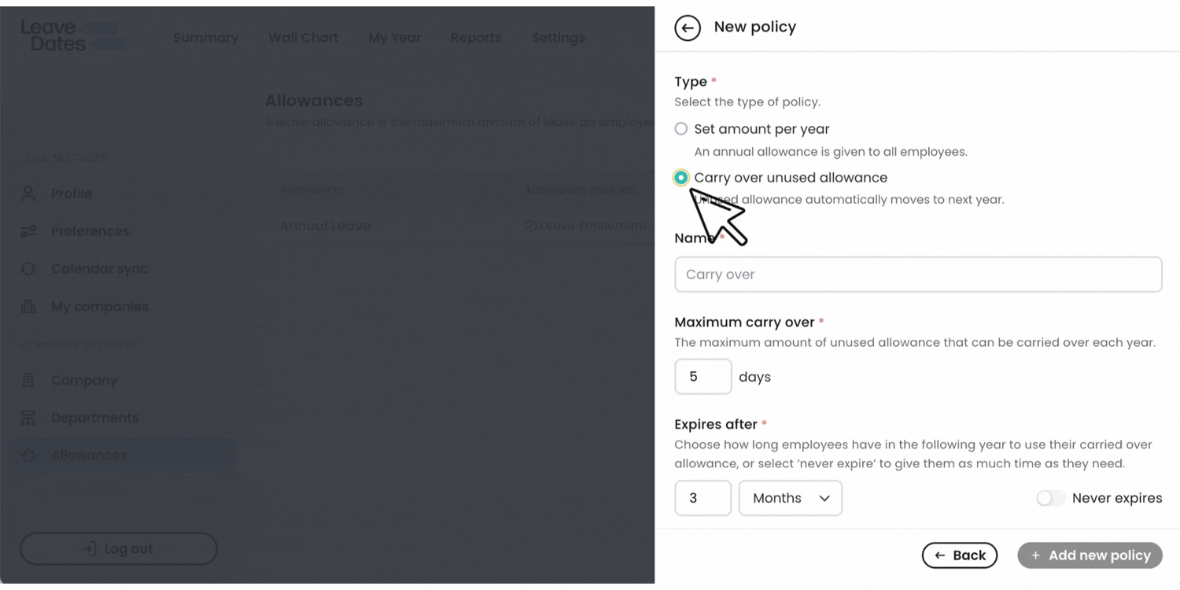This screenshot has width=1180, height=590.
Task: Click the Departments hierarchy icon
Action: click(28, 418)
